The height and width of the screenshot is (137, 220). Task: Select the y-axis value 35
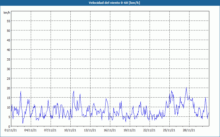(9, 59)
